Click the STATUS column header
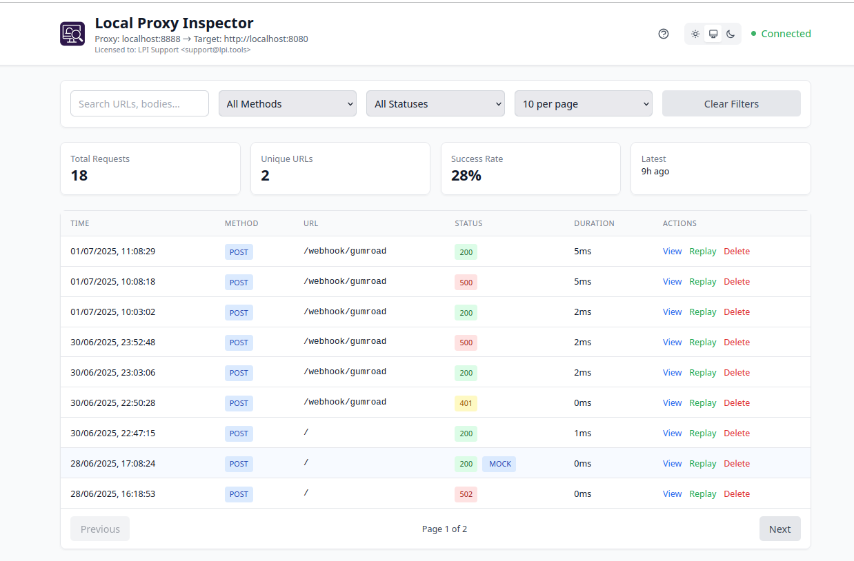854x561 pixels. click(x=468, y=223)
